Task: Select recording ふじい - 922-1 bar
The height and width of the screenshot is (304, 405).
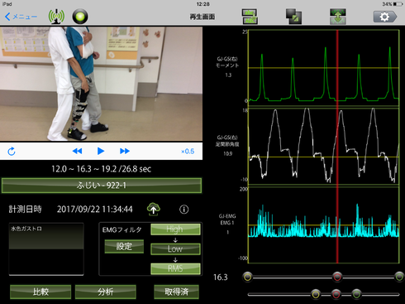Action: 102,186
